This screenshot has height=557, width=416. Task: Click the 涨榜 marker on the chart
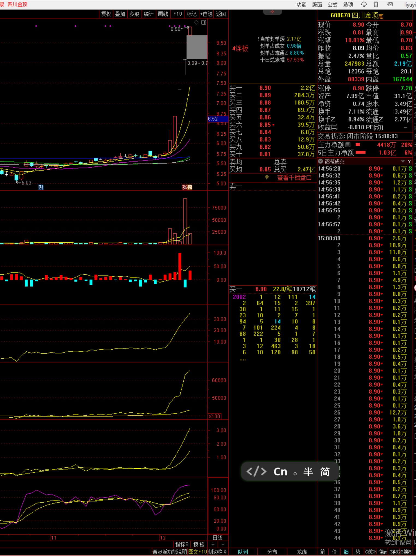(187, 187)
